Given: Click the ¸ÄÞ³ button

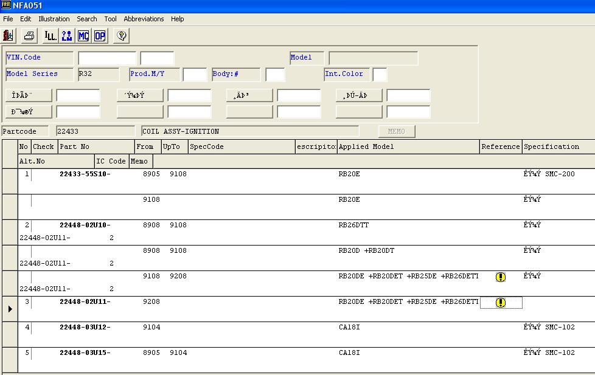Looking at the screenshot, I should (249, 95).
